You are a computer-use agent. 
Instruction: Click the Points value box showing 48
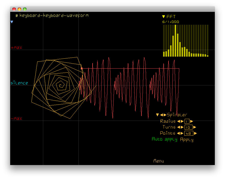coord(189,133)
